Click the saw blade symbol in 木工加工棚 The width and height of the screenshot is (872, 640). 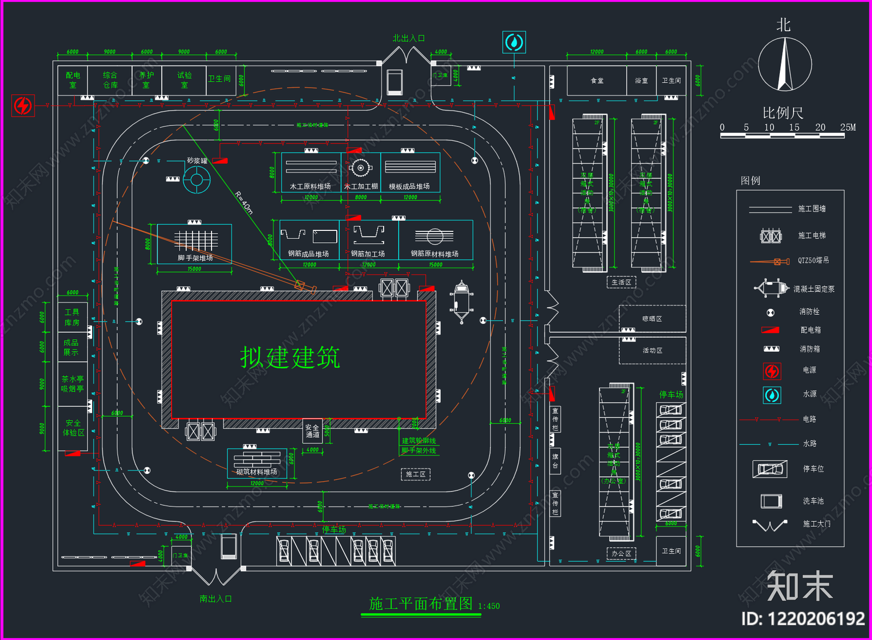pyautogui.click(x=360, y=168)
